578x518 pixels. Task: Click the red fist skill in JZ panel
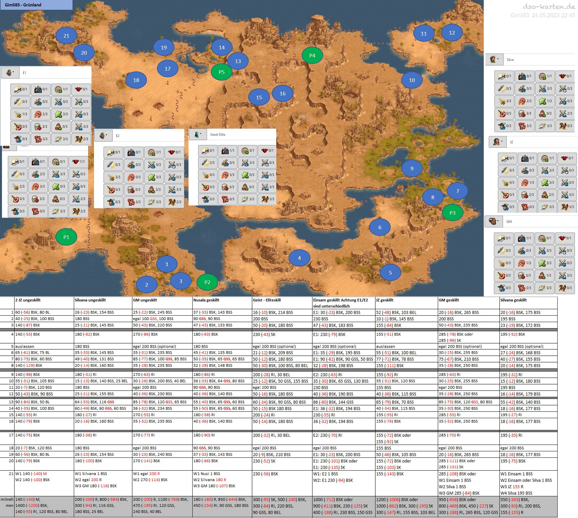pyautogui.click(x=527, y=182)
